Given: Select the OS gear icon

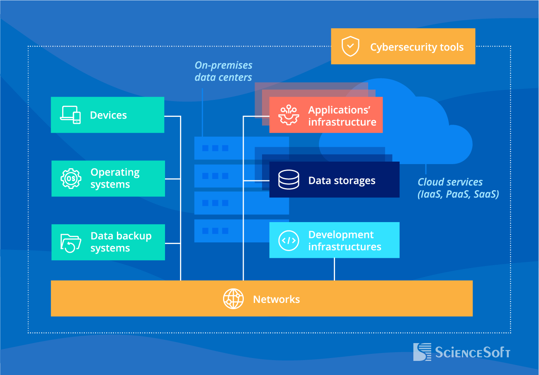Looking at the screenshot, I should (71, 179).
